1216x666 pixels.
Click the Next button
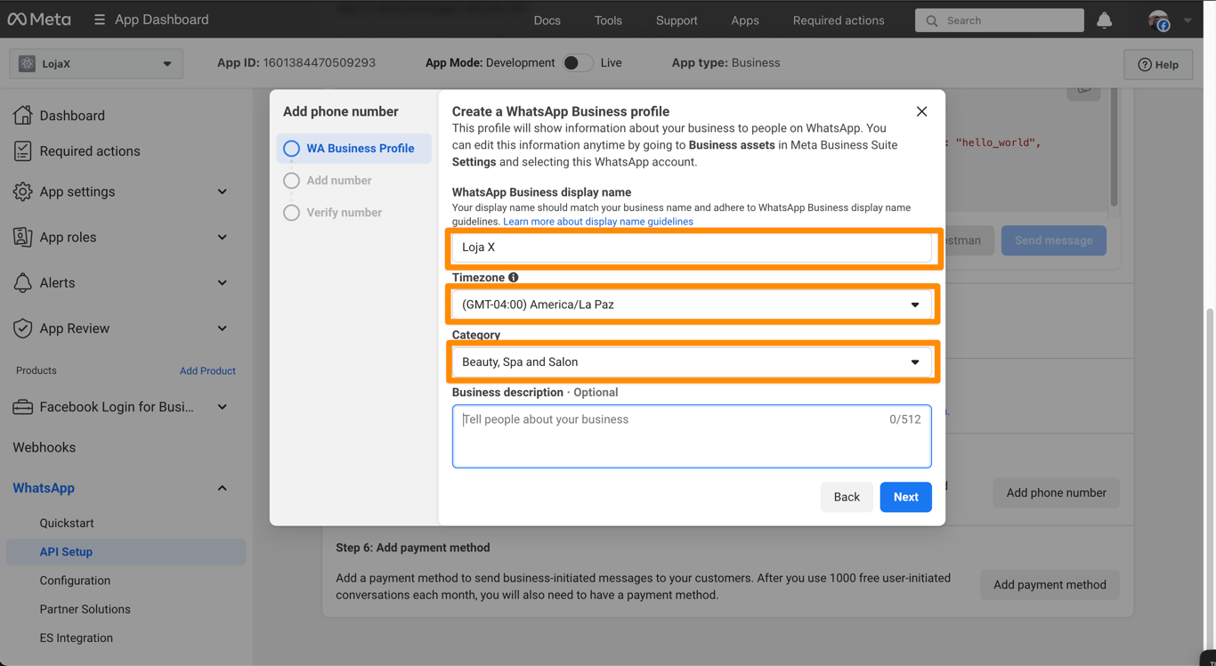(x=905, y=497)
